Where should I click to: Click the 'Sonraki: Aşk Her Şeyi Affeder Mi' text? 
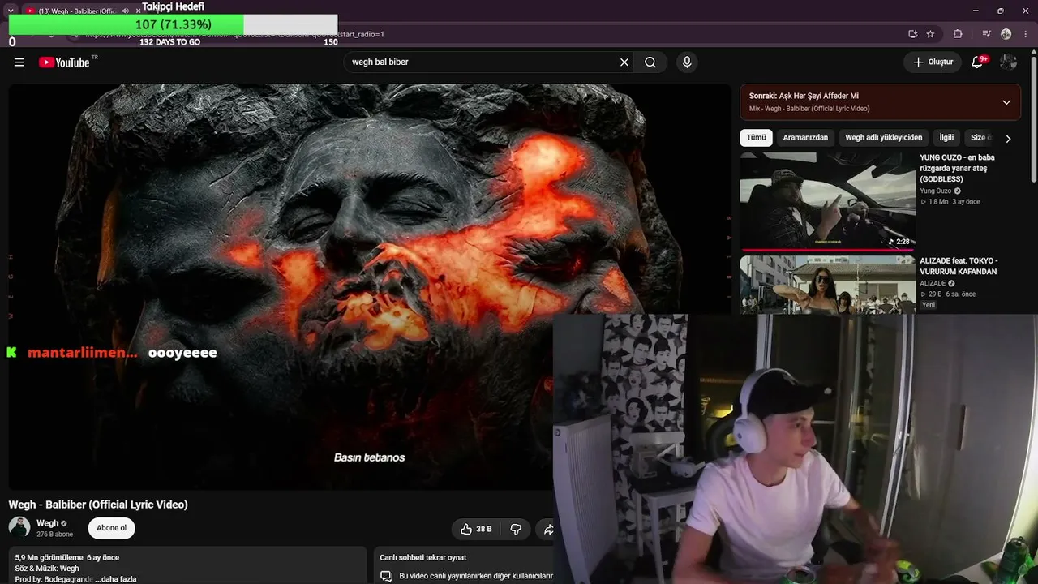[804, 96]
